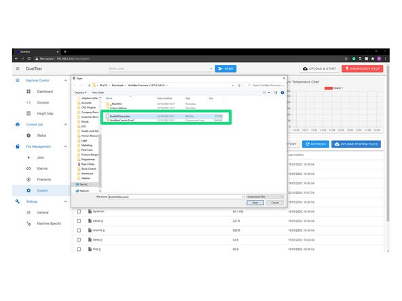Screen dimensions: 402x301
Task: Click Open in the file dialog
Action: point(255,203)
